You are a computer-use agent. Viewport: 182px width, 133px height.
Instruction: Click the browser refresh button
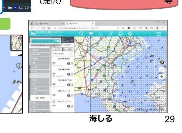43,28
